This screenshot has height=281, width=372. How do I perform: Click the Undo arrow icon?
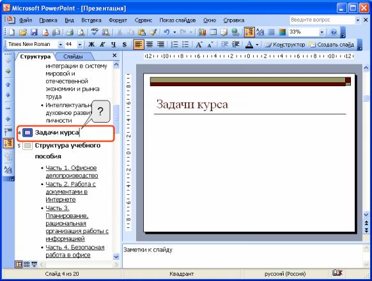point(167,32)
